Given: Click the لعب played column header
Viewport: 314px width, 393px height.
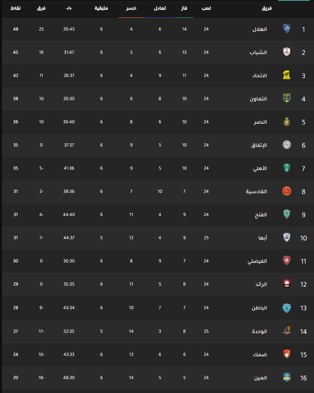Looking at the screenshot, I should (206, 8).
